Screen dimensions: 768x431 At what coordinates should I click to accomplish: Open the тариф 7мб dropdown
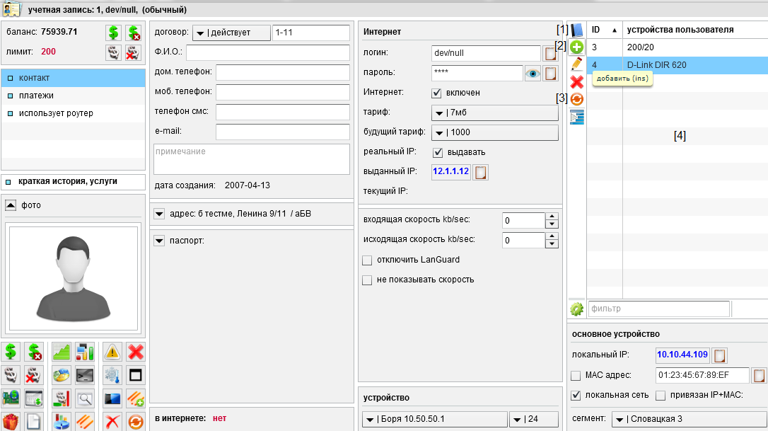494,113
